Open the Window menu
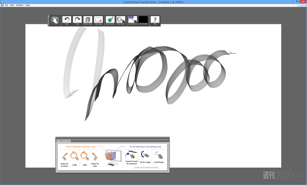 pos(20,5)
